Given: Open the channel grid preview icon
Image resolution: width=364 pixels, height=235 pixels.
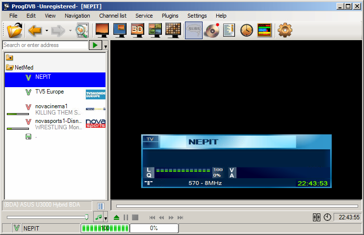Looking at the screenshot, I should pos(173,30).
